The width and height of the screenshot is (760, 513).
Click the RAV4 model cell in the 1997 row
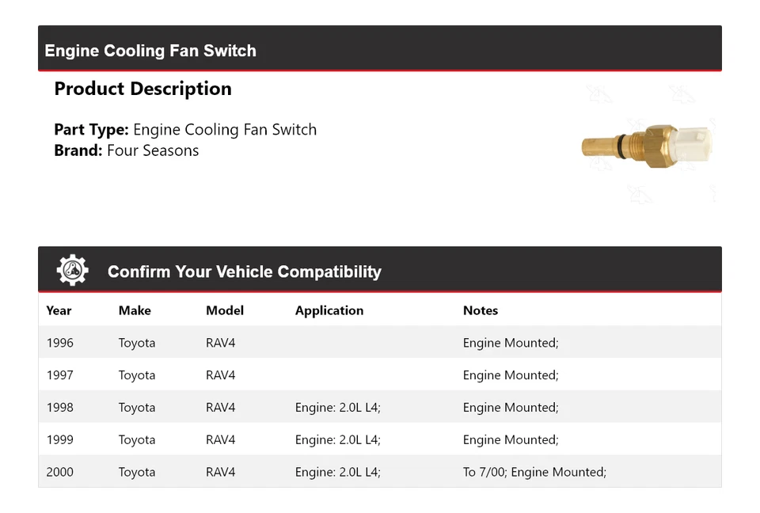221,375
